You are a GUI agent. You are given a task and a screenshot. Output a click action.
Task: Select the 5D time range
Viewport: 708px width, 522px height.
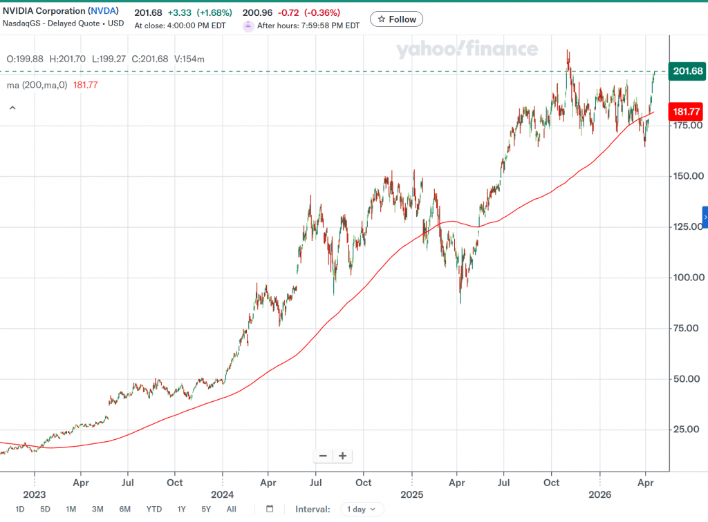(45, 509)
